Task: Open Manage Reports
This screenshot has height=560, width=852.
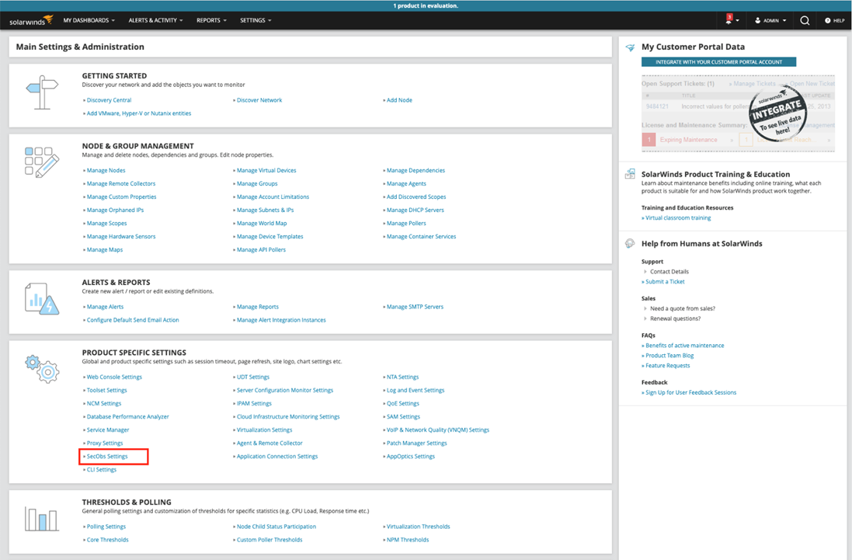Action: pos(258,307)
